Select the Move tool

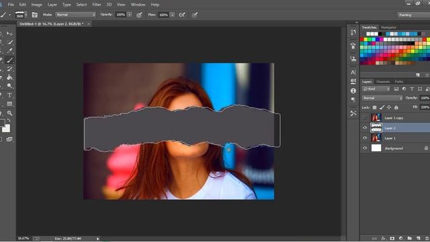9,34
